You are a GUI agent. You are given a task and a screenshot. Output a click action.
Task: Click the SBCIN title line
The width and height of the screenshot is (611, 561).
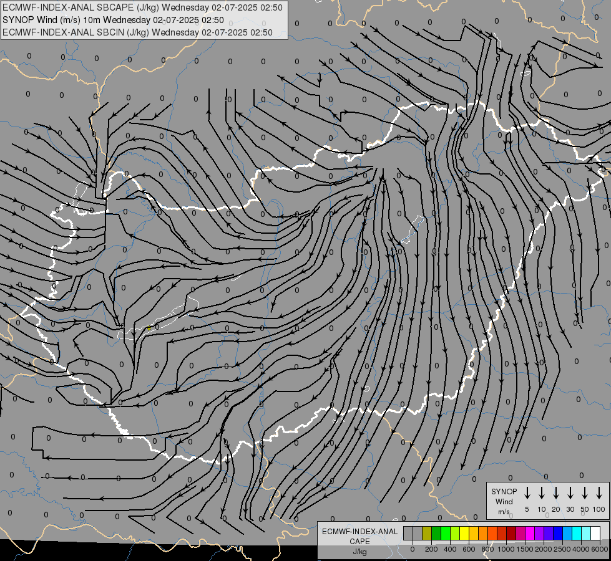click(x=137, y=32)
